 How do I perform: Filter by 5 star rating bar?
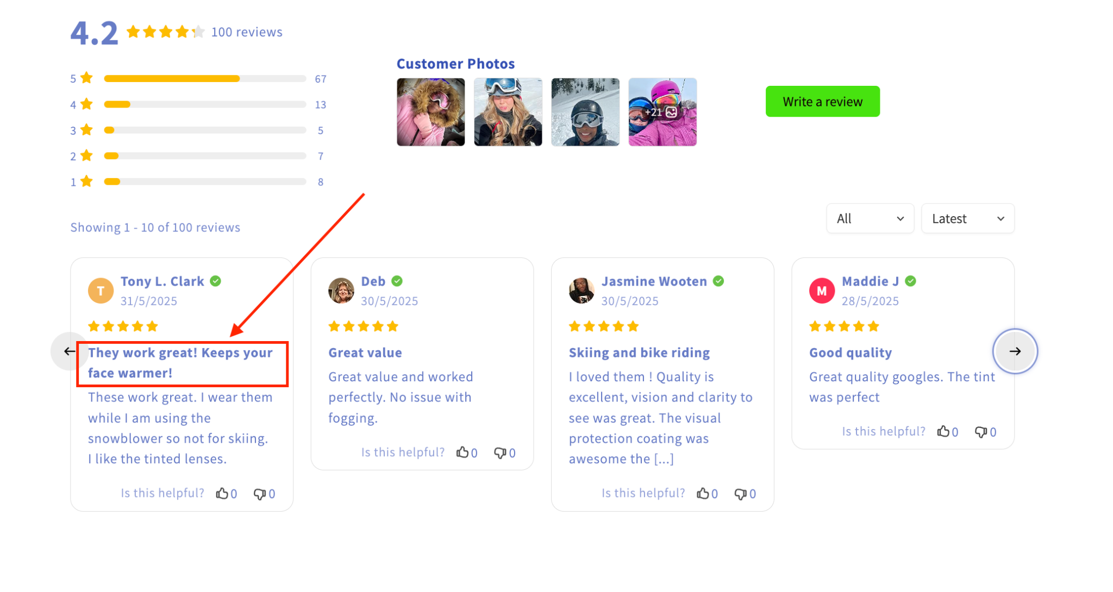pos(204,79)
